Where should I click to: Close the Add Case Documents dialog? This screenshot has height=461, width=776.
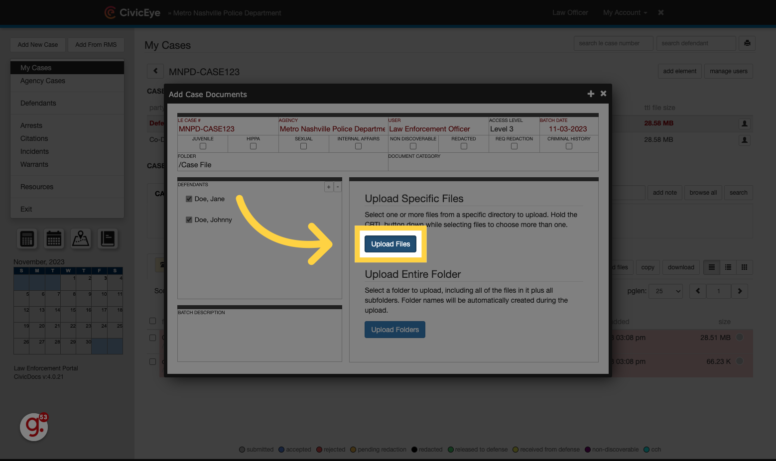[x=603, y=94]
